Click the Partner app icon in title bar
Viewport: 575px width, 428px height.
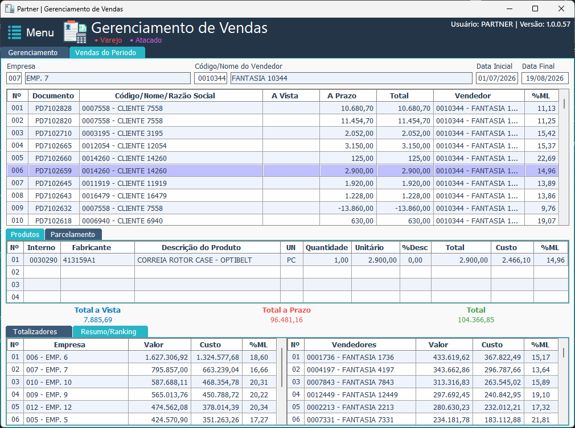pyautogui.click(x=10, y=9)
